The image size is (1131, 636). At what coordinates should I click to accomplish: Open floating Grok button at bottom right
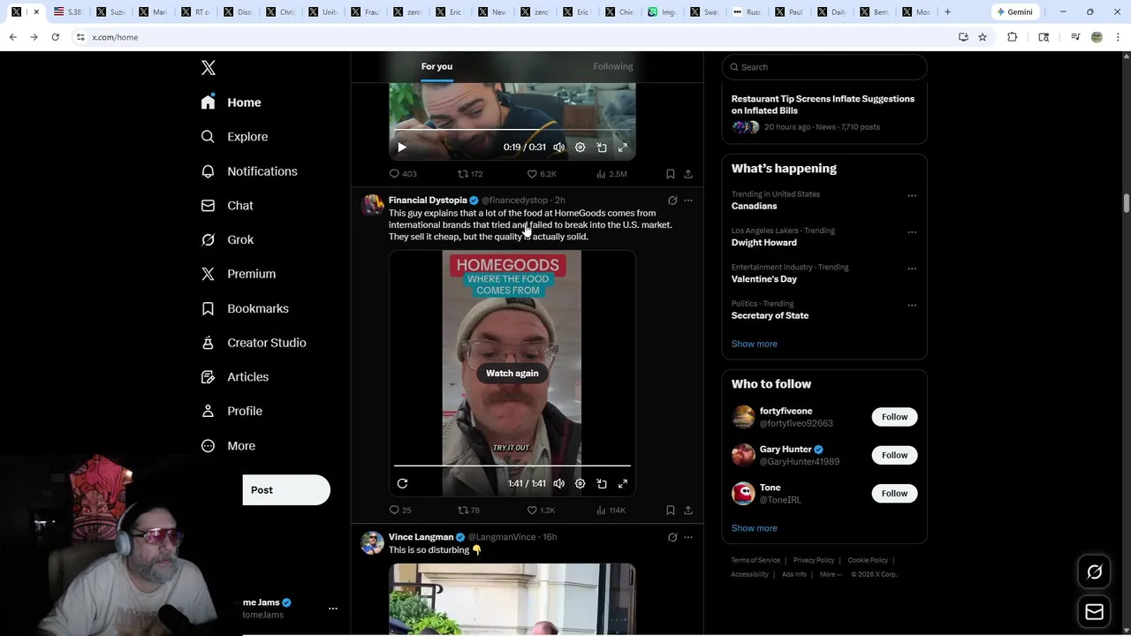tap(1094, 572)
